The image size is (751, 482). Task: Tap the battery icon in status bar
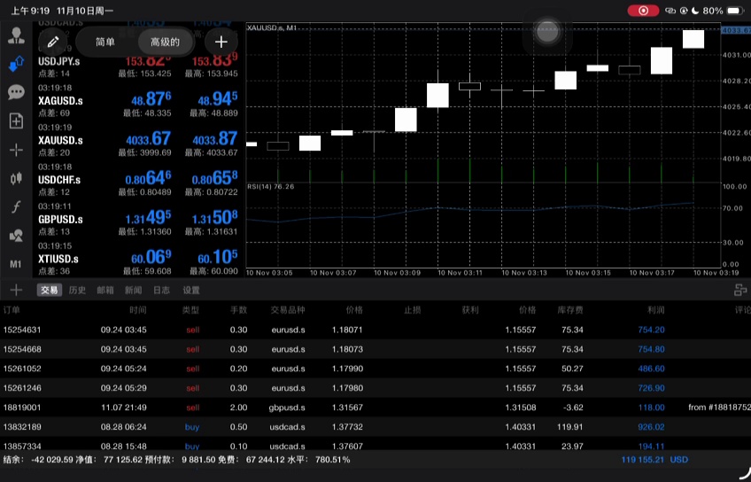(x=735, y=11)
